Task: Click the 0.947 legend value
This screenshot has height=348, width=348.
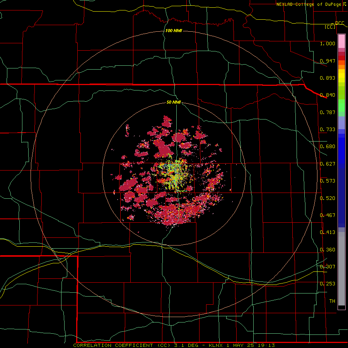Action: 328,61
